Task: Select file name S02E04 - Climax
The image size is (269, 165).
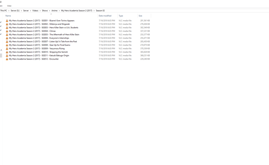Action: [32, 31]
